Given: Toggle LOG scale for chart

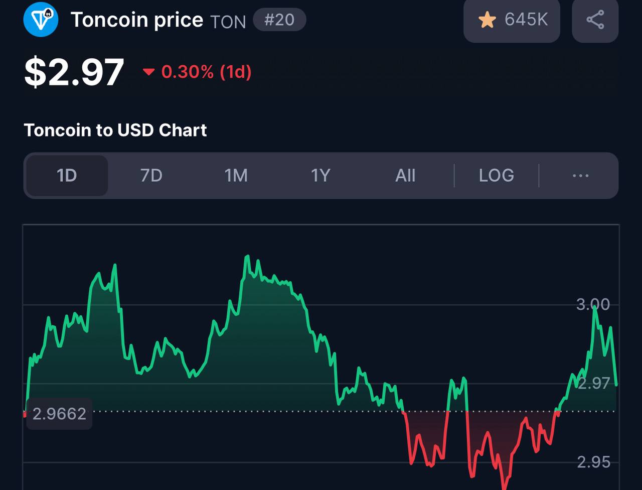Looking at the screenshot, I should pos(496,176).
